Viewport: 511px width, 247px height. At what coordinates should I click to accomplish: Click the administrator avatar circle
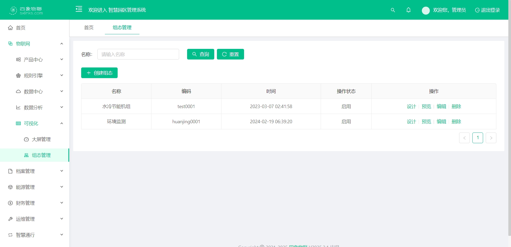click(x=426, y=10)
